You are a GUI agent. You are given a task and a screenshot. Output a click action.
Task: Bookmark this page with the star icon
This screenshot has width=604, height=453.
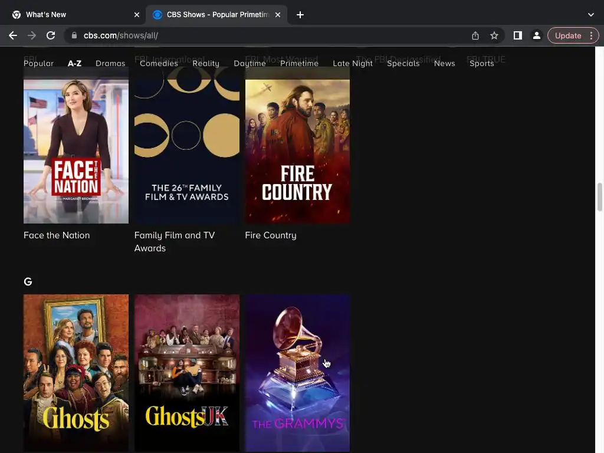494,35
